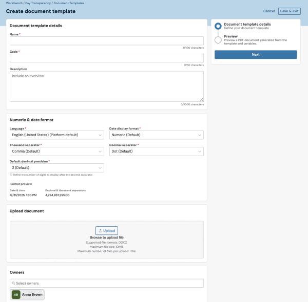Click the decimal precision info icon

pos(11,175)
